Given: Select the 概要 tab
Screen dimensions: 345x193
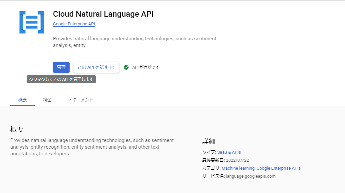Looking at the screenshot, I should tap(22, 99).
